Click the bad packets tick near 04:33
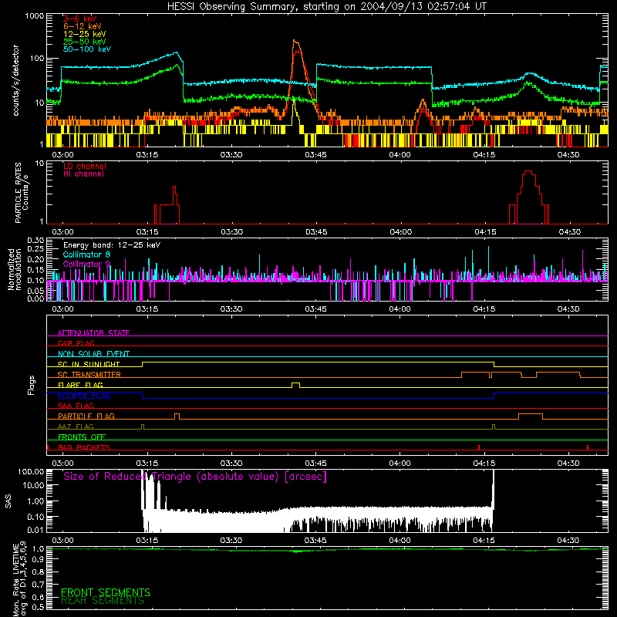Viewport: 617px width, 617px height. 588,447
